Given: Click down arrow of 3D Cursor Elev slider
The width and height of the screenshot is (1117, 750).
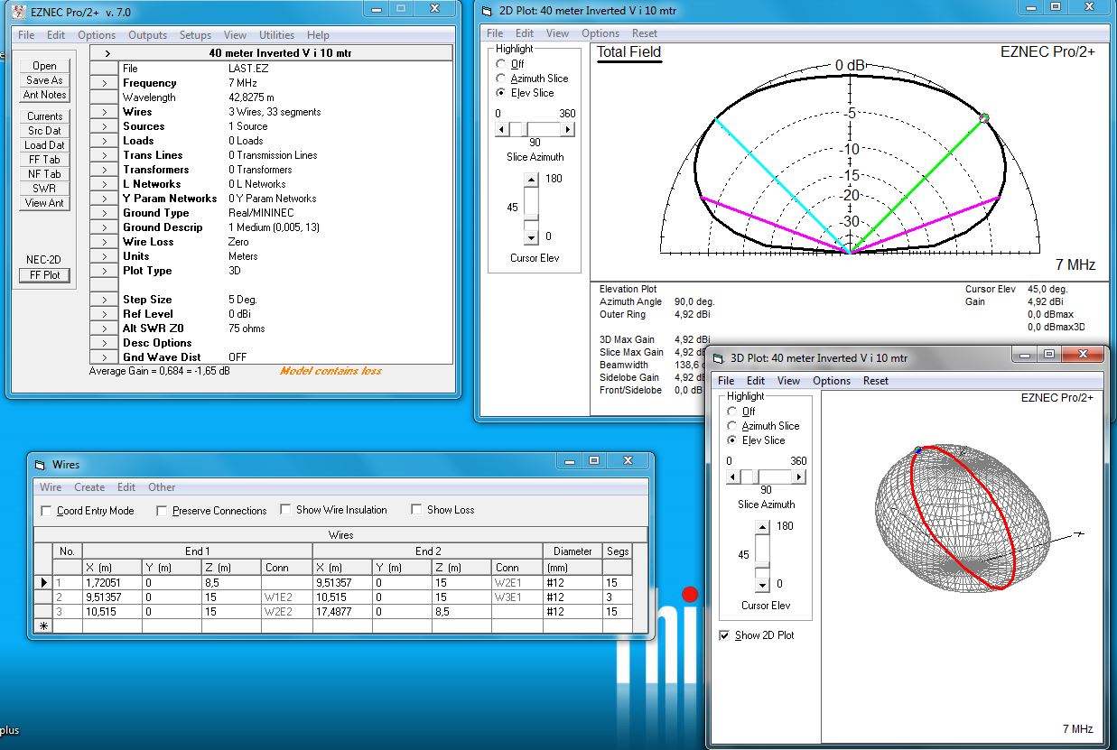Looking at the screenshot, I should tap(763, 584).
